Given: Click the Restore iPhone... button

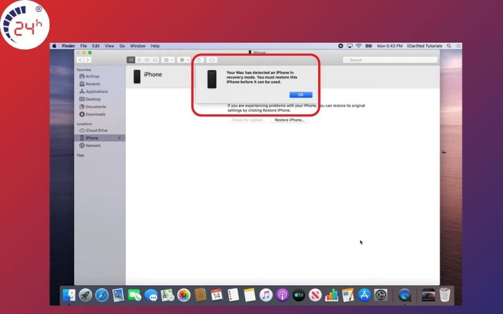Looking at the screenshot, I should [289, 120].
